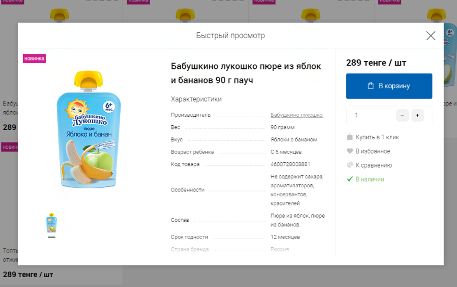Click the value 90 грамм
This screenshot has height=287, width=457.
283,127
